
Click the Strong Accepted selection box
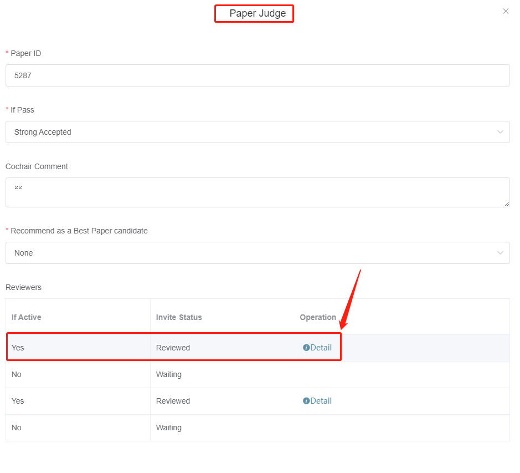pos(249,132)
